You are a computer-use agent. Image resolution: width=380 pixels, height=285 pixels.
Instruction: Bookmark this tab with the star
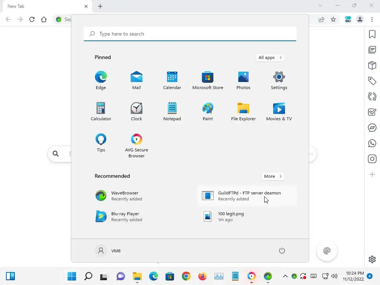[333, 19]
